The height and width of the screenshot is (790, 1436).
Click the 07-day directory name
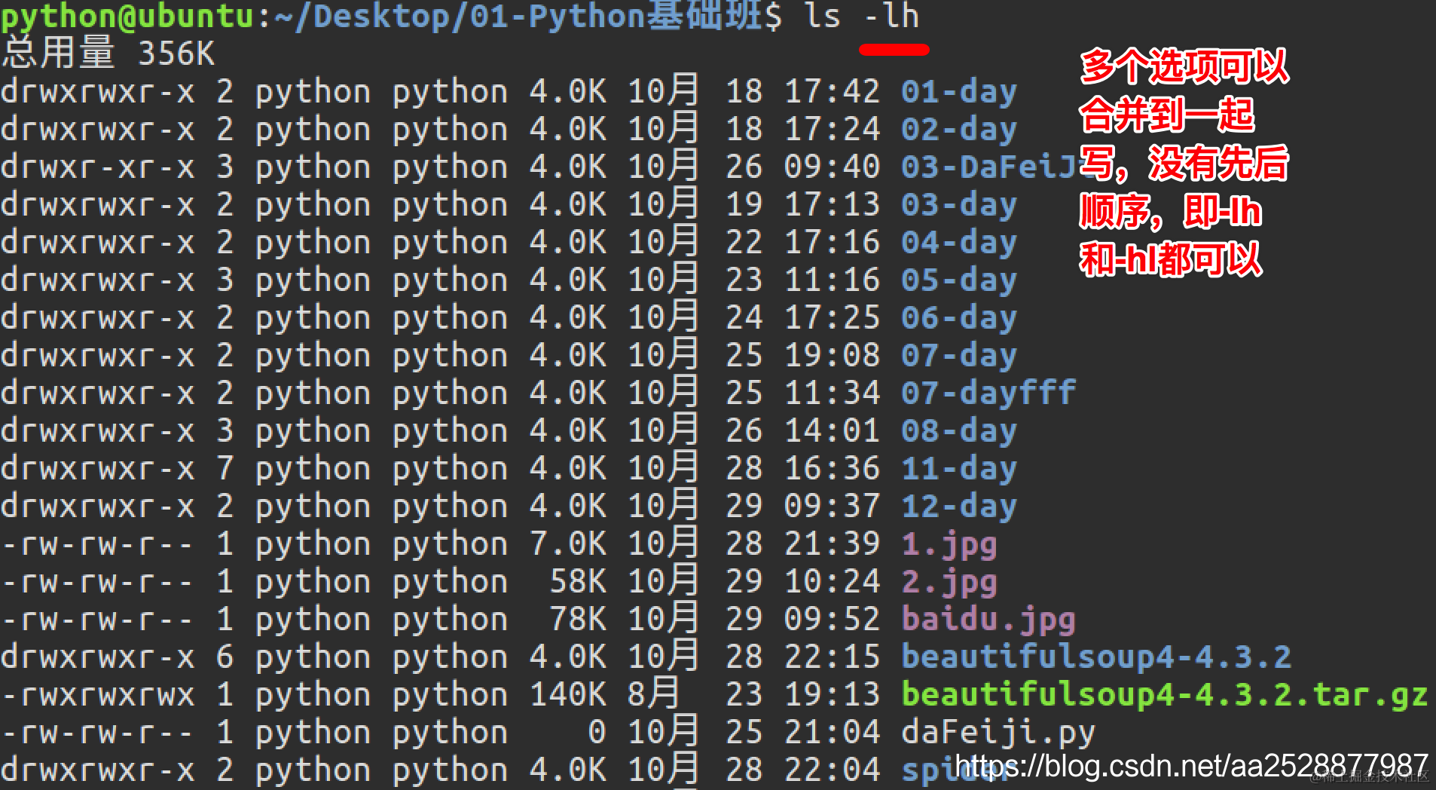pos(958,357)
